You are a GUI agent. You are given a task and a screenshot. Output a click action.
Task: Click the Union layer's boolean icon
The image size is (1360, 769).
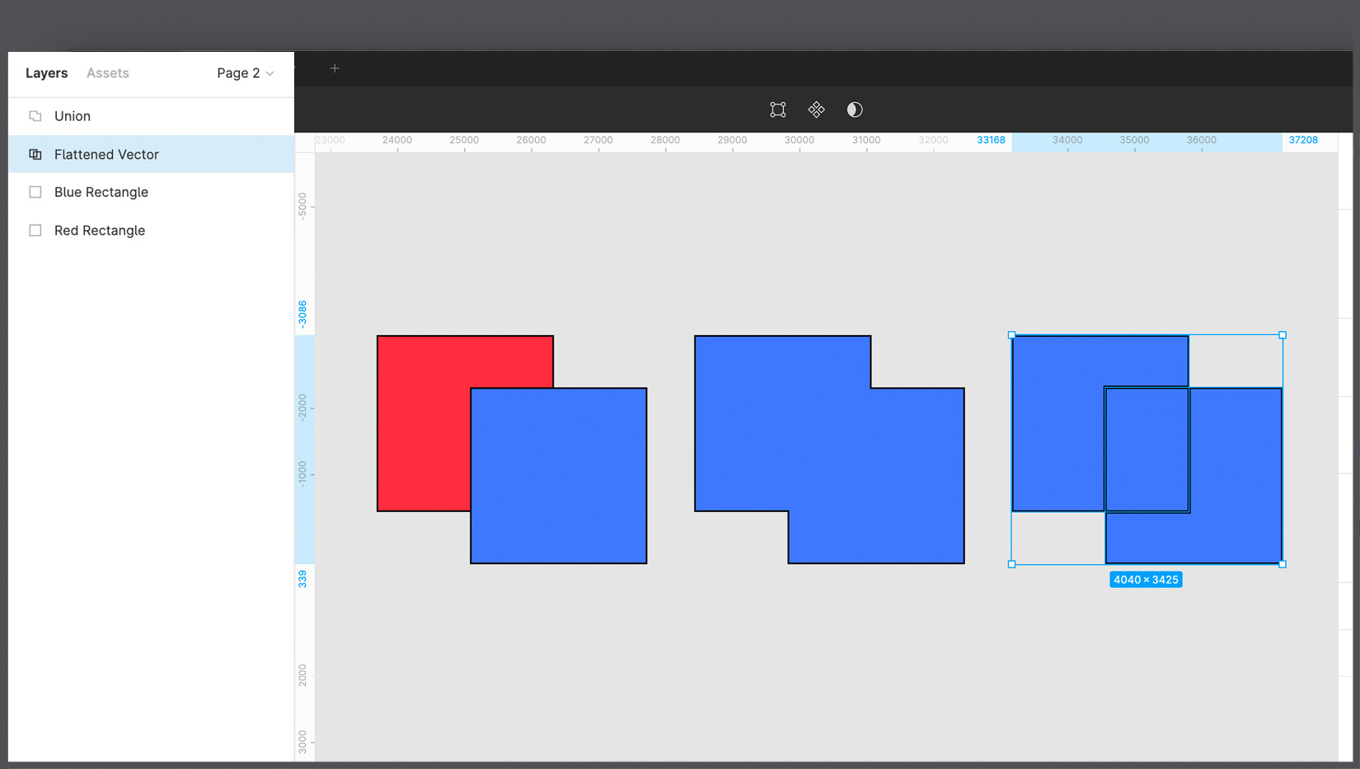(x=35, y=115)
